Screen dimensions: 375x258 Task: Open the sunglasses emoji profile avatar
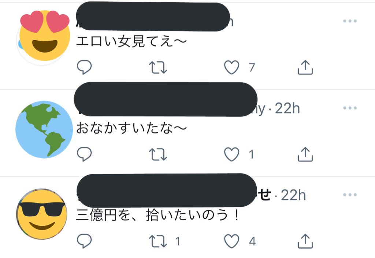42,214
